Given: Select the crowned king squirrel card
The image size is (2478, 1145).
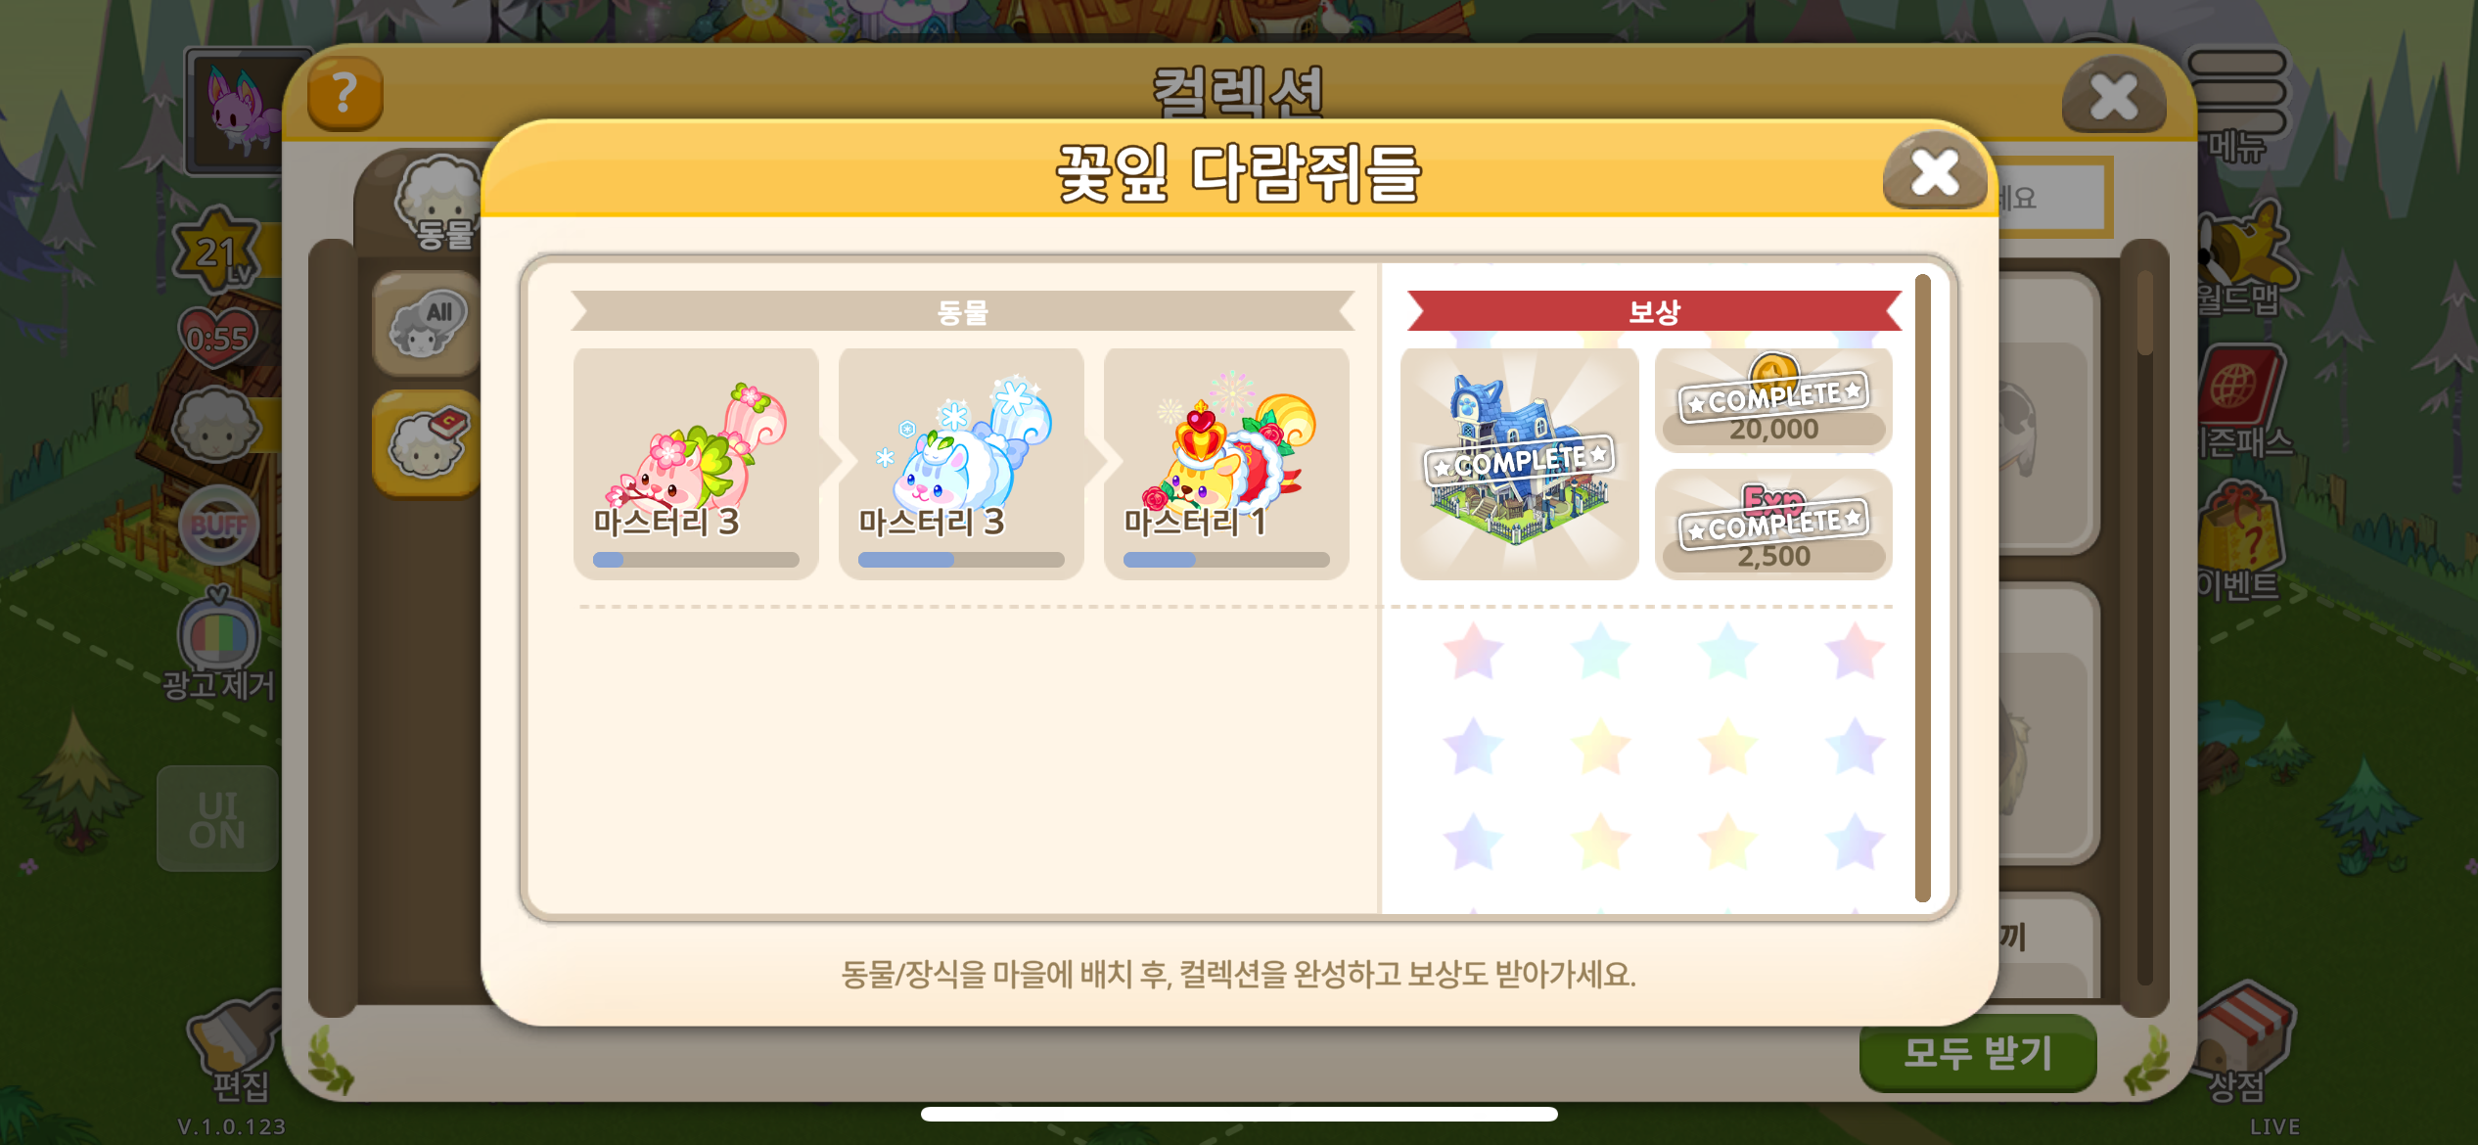Looking at the screenshot, I should tap(1226, 463).
